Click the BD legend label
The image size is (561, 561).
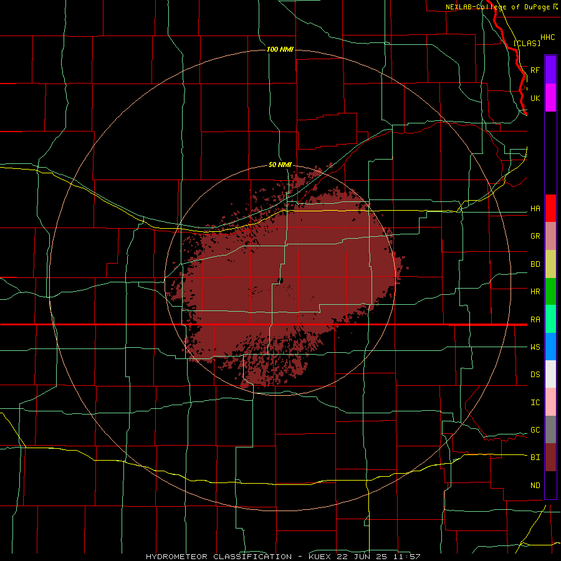(535, 264)
